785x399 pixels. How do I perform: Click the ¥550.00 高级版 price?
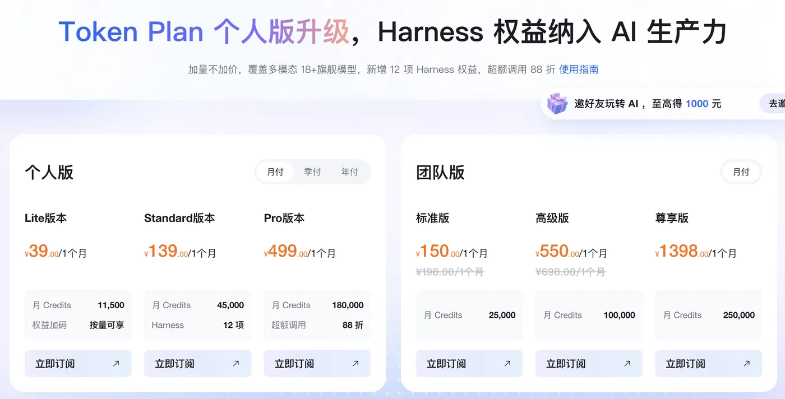(x=557, y=251)
